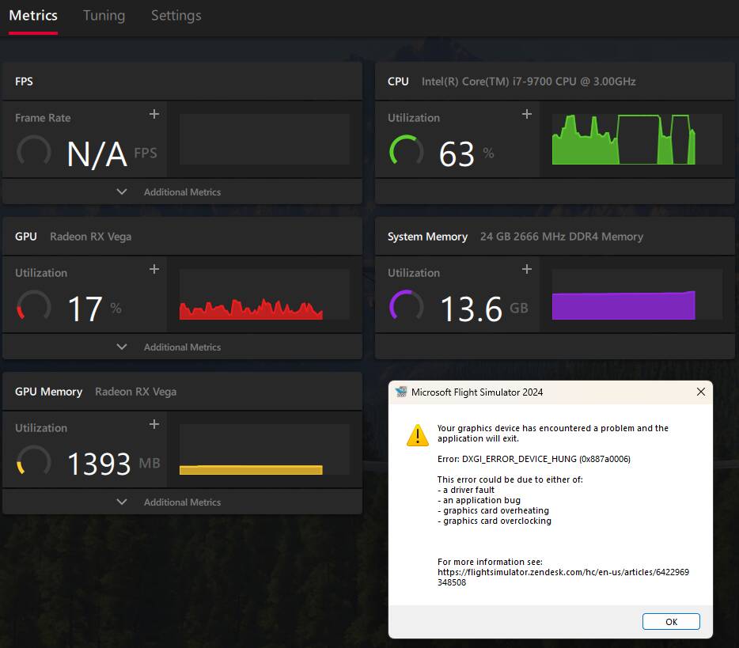
Task: Click the FPS section header
Action: 183,81
